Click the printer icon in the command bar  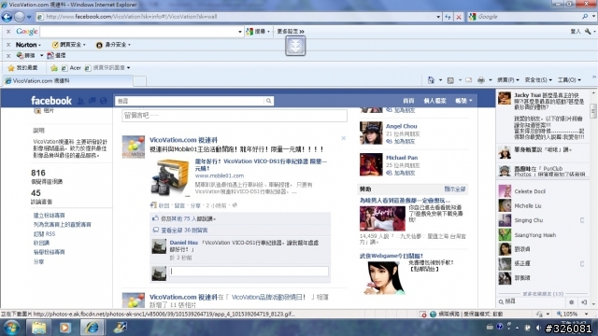point(481,80)
